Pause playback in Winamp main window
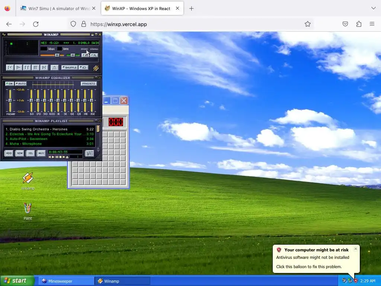 [x=27, y=68]
